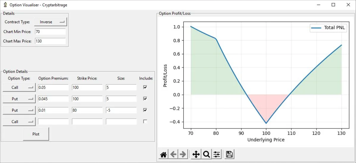
Task: Activate the Pan tool in chart toolbar
Action: pyautogui.click(x=196, y=155)
